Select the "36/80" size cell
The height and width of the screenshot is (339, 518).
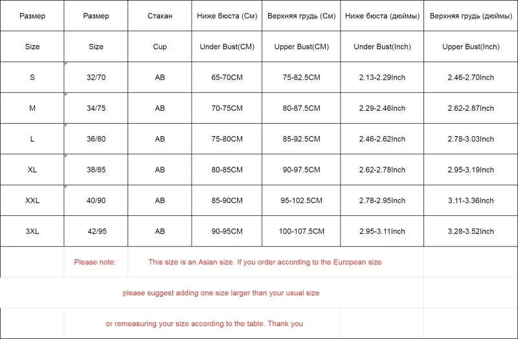tap(96, 139)
